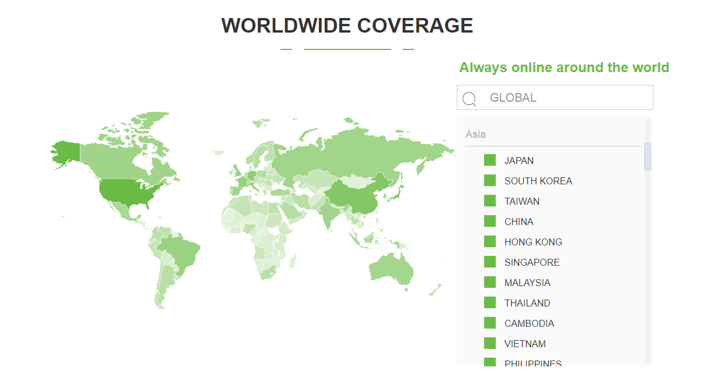
Task: Click the Asia region header
Action: tap(475, 134)
